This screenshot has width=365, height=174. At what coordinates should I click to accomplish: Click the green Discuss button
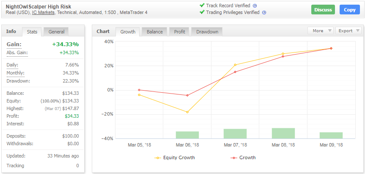coord(323,10)
